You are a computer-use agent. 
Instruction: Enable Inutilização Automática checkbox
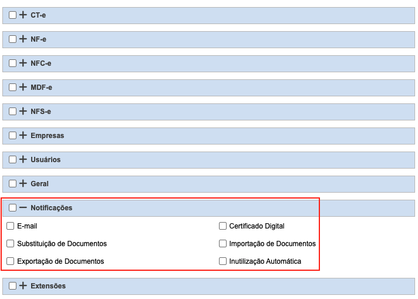[223, 261]
